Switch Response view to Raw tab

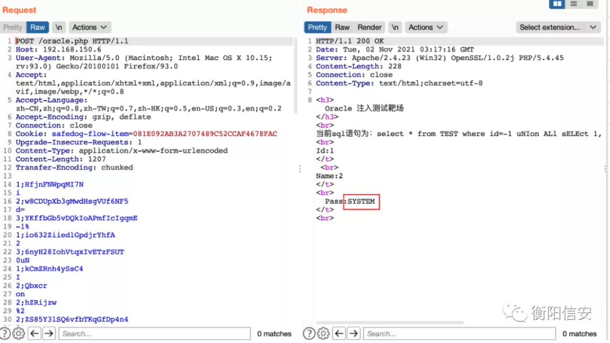tap(342, 27)
